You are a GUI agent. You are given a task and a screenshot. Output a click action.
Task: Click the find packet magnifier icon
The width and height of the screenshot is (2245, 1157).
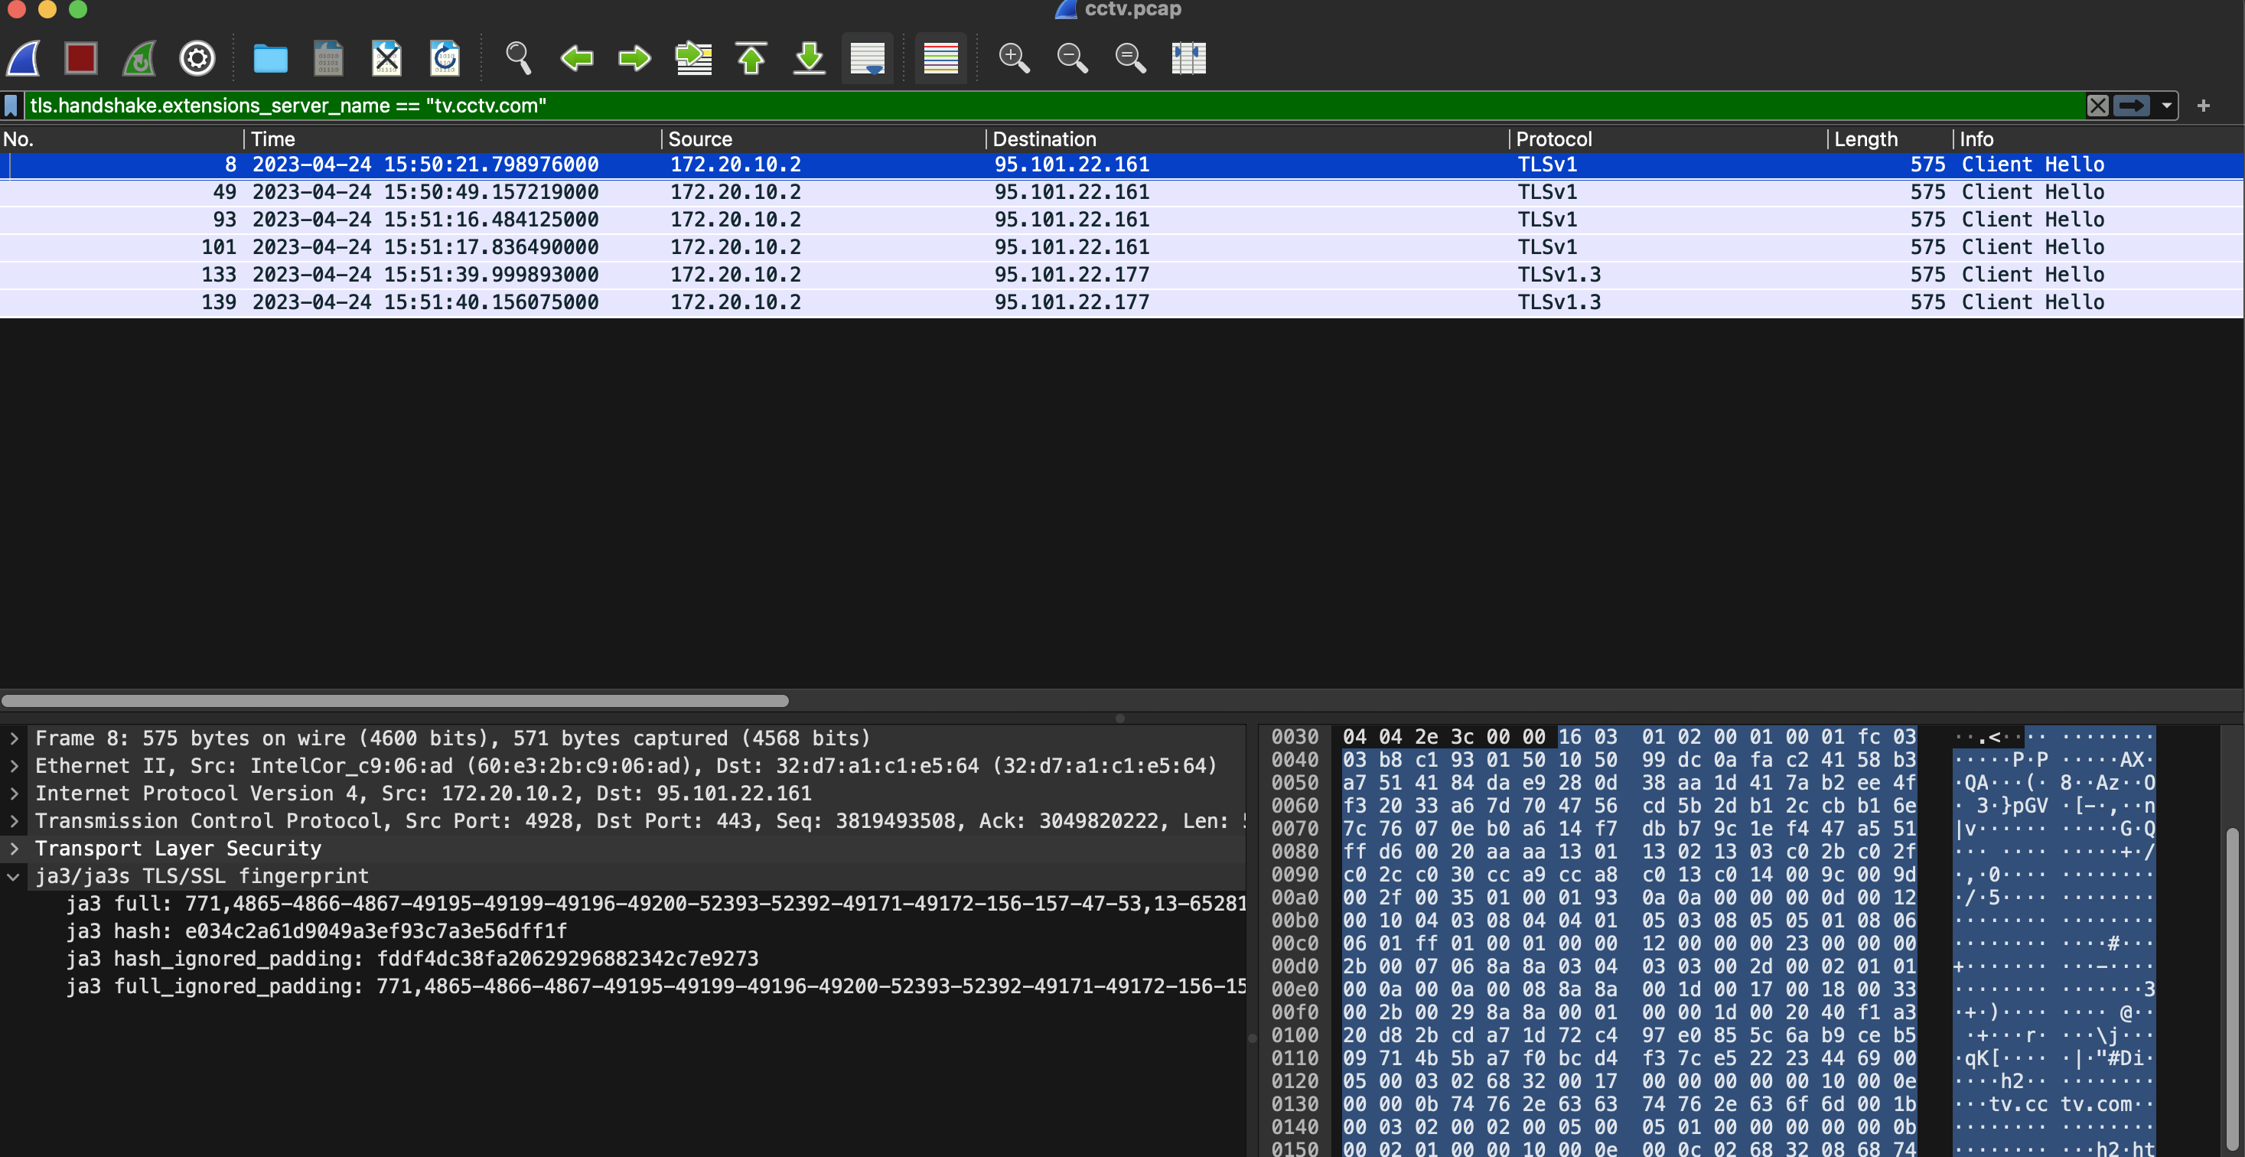[518, 58]
